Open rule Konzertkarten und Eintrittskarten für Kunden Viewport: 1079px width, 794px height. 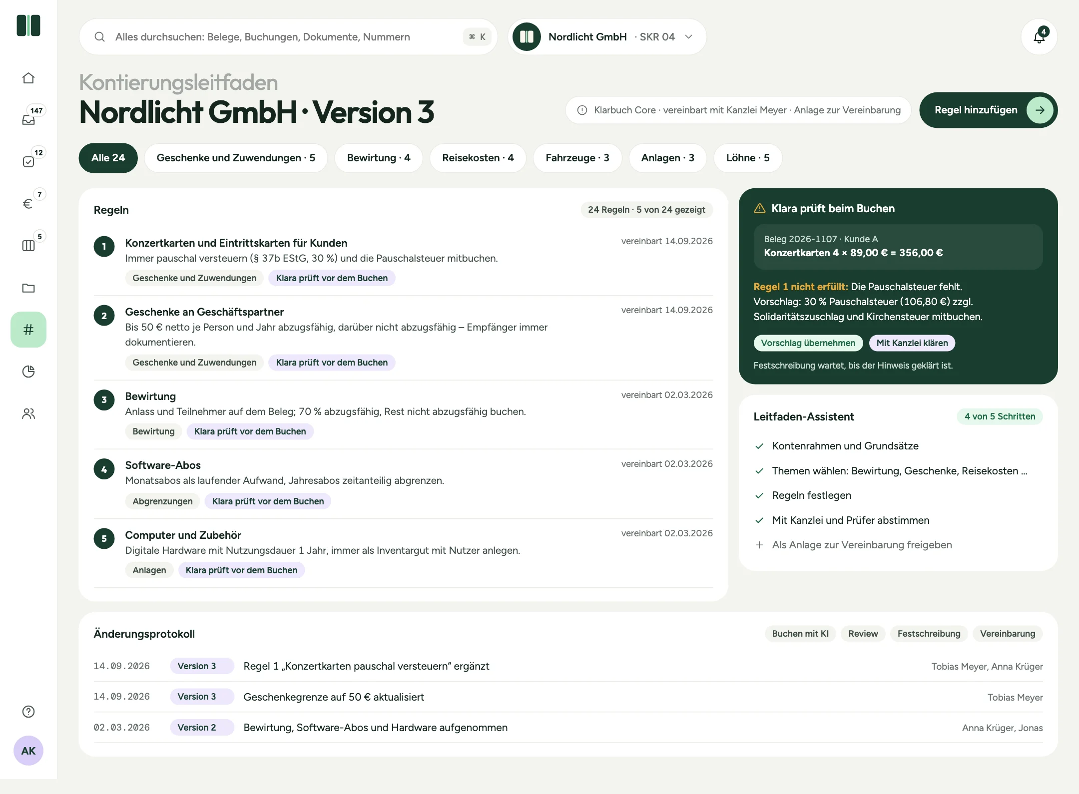coord(236,243)
